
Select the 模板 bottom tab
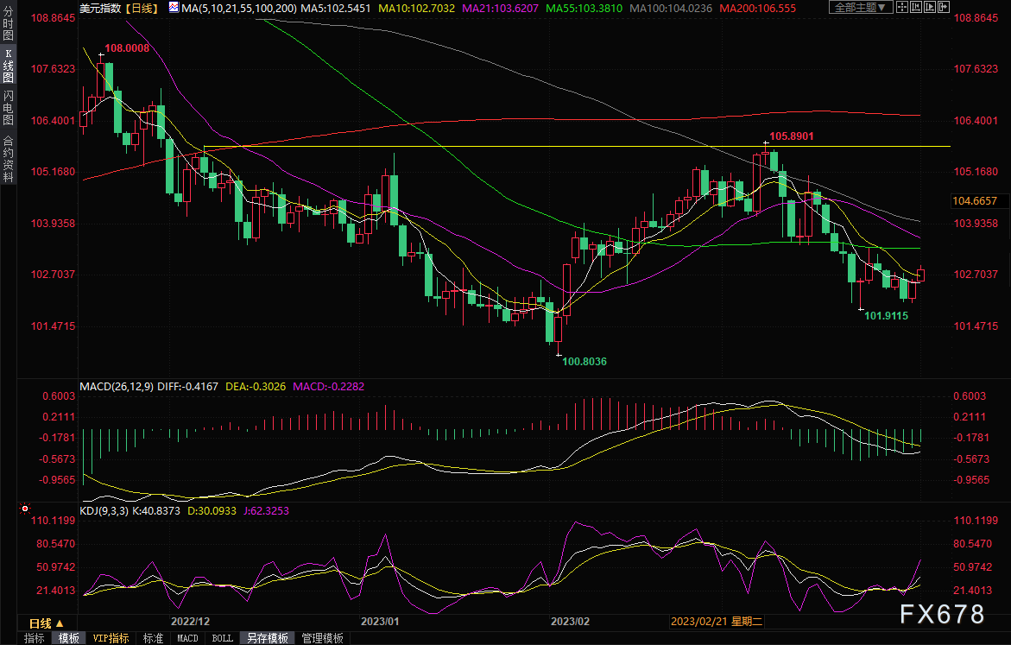click(x=69, y=638)
